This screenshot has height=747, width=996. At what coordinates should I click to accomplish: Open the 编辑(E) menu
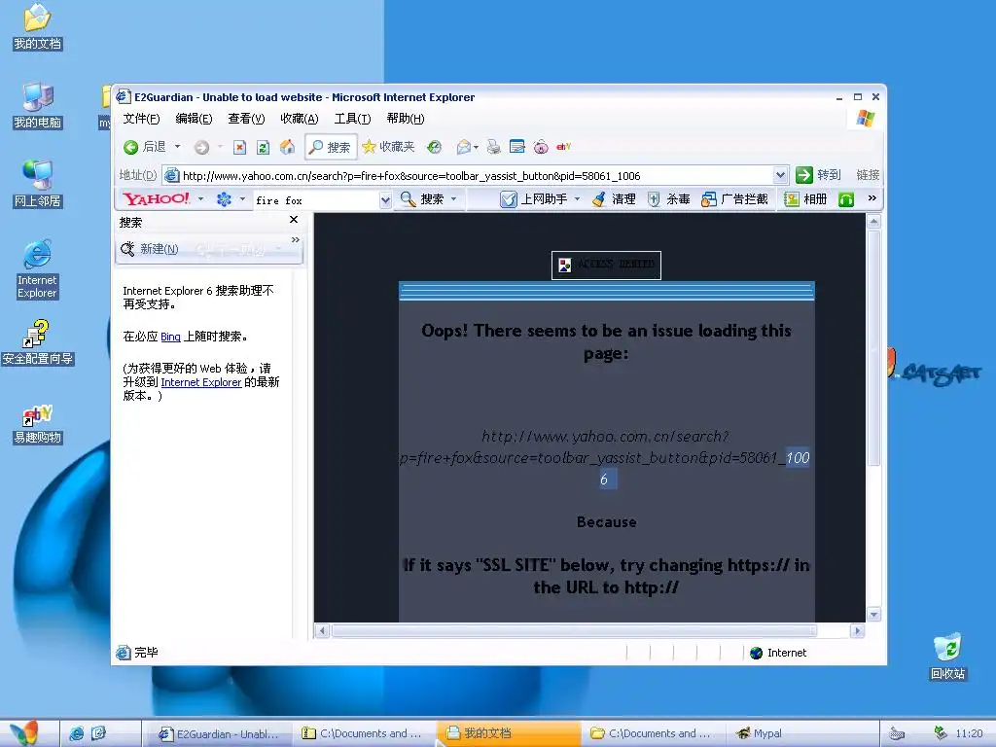tap(194, 119)
